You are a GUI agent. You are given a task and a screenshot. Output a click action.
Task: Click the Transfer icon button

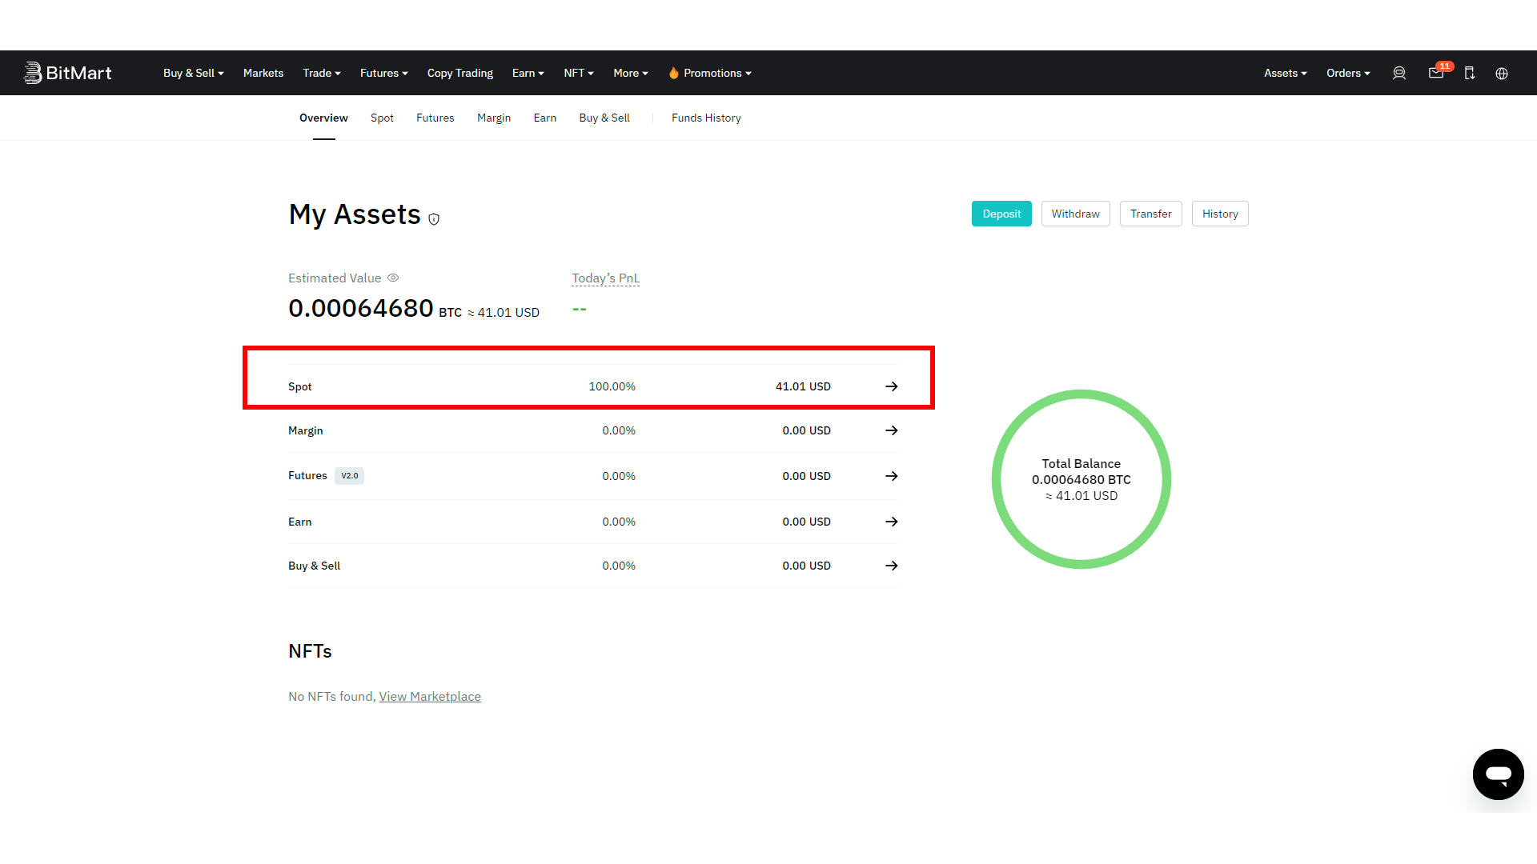click(x=1150, y=213)
